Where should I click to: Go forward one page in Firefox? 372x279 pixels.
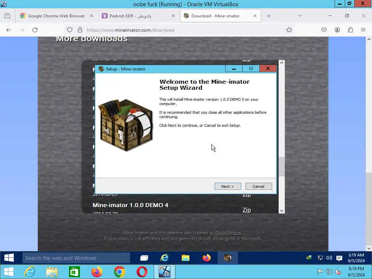pyautogui.click(x=22, y=30)
